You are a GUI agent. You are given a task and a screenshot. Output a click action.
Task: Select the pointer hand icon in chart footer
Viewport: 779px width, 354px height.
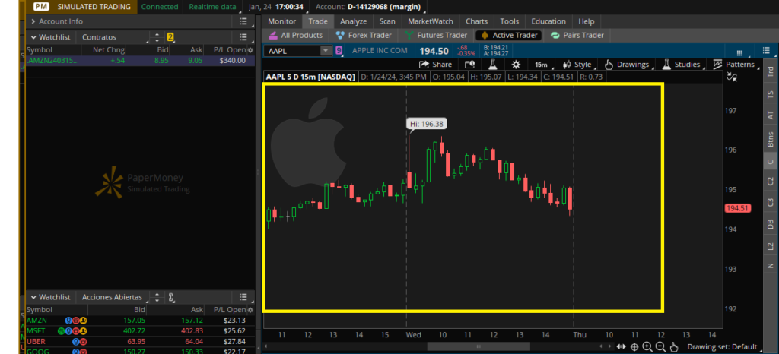click(x=674, y=347)
